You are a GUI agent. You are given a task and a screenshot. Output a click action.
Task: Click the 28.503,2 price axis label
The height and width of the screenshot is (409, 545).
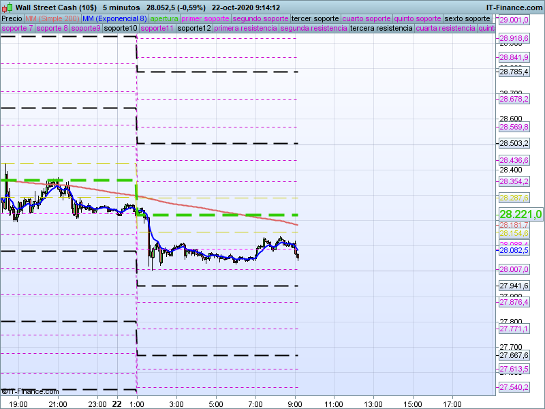[x=514, y=143]
